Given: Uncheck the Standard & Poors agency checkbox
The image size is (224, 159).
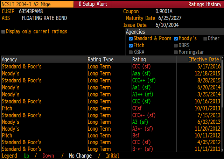Looking at the screenshot, I should (x=131, y=38).
